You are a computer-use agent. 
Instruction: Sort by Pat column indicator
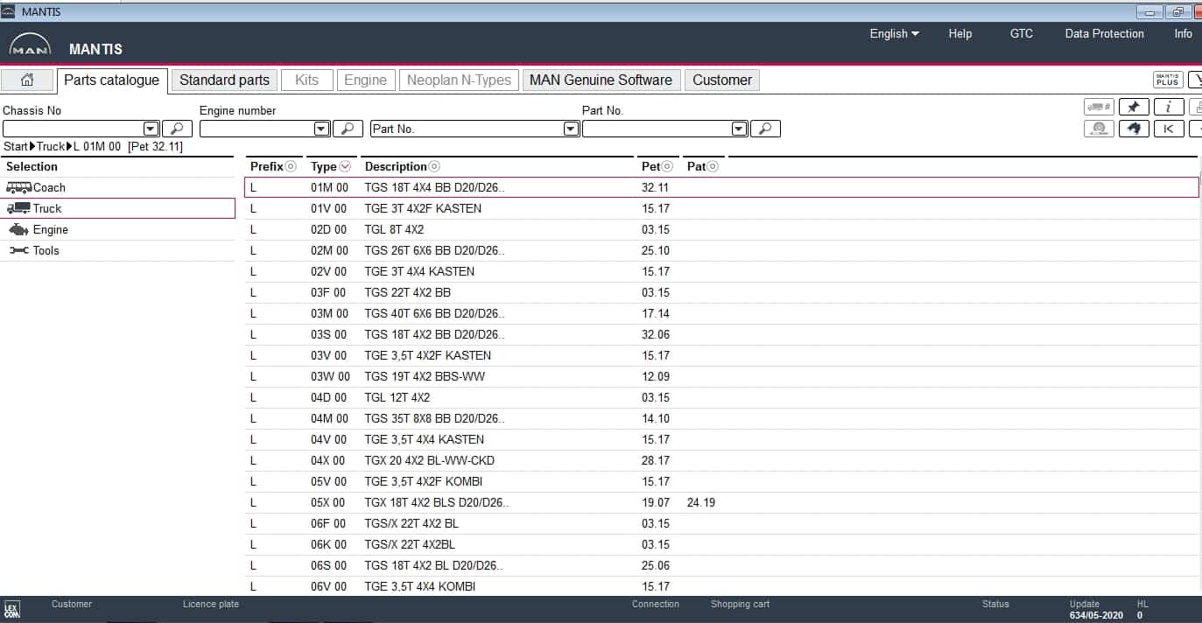713,166
